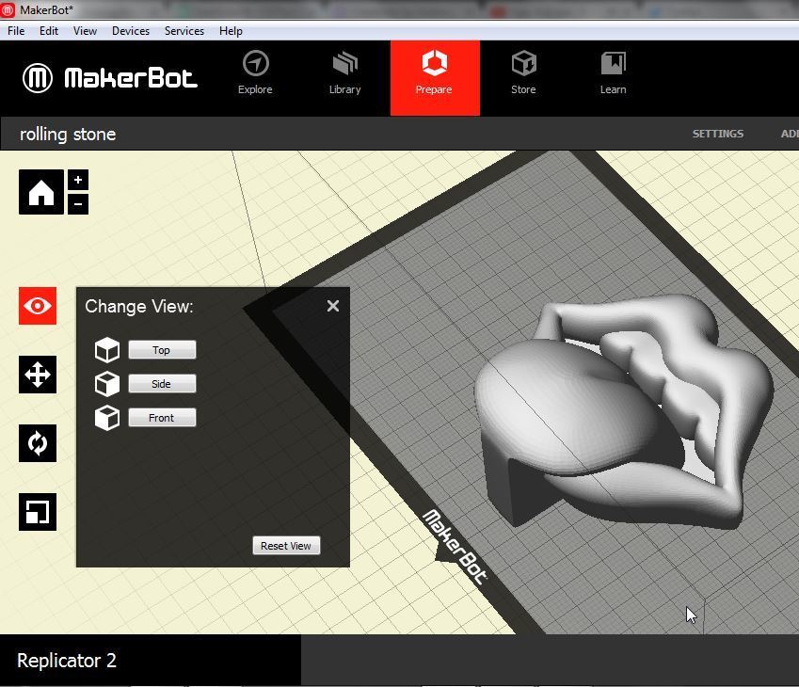The width and height of the screenshot is (799, 687).
Task: Click the rolling stone file title
Action: tap(68, 134)
